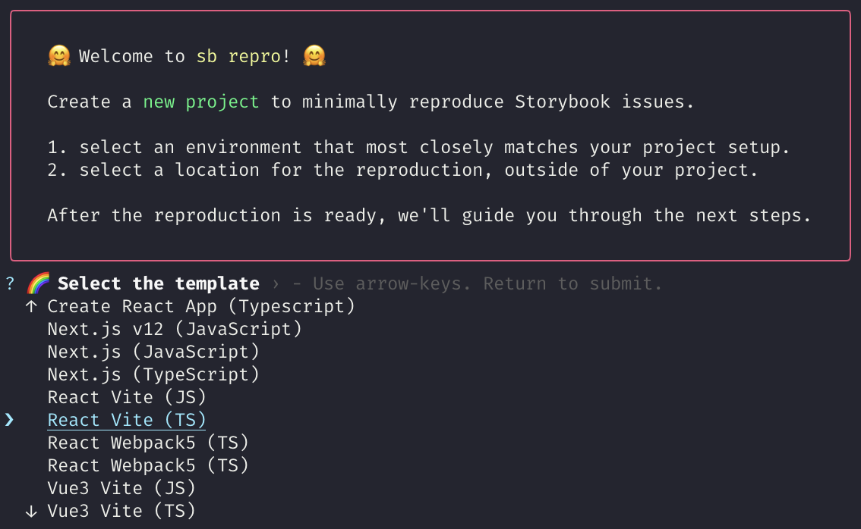861x529 pixels.
Task: Click the chevron after Select the template
Action: coord(274,283)
